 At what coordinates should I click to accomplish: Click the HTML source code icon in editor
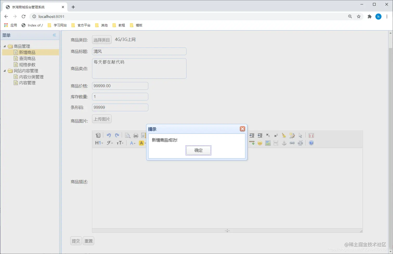(x=98, y=135)
